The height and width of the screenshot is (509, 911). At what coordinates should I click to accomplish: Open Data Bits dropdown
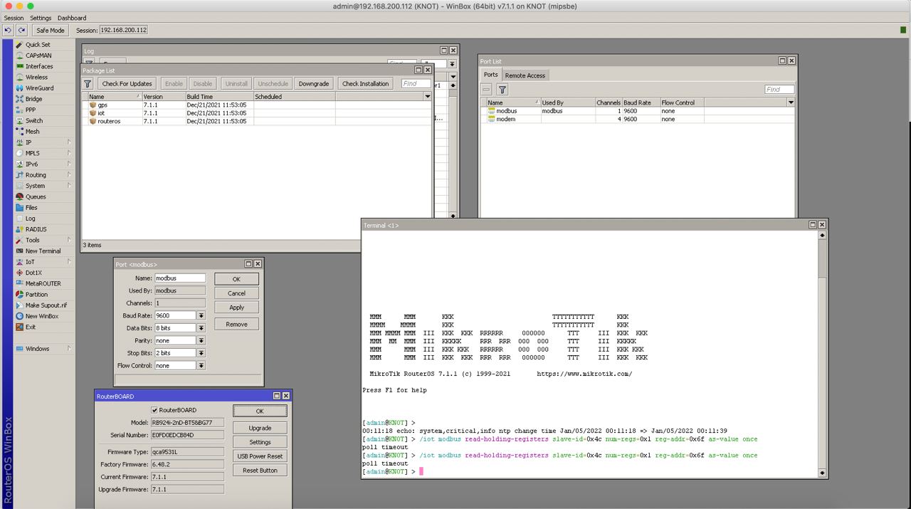pos(201,328)
